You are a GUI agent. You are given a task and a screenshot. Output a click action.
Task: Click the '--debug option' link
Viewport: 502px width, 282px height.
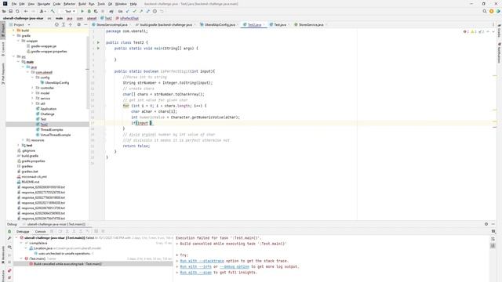click(x=235, y=266)
